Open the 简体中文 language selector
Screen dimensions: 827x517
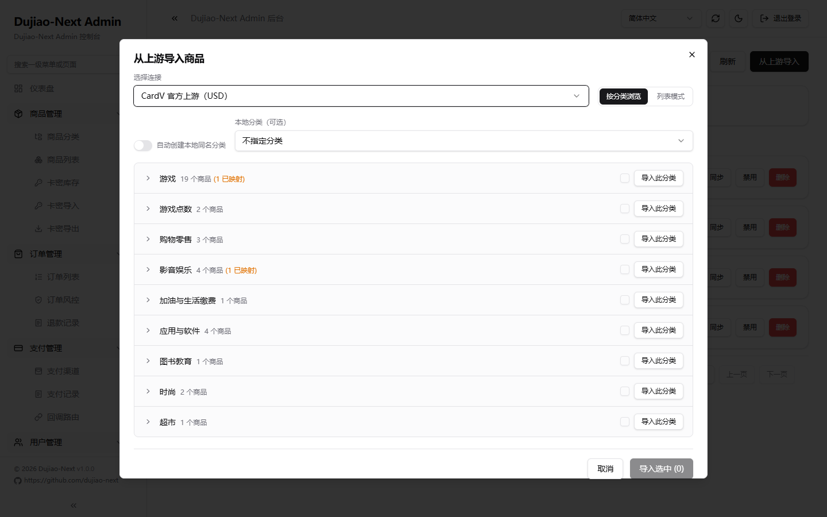(x=661, y=18)
